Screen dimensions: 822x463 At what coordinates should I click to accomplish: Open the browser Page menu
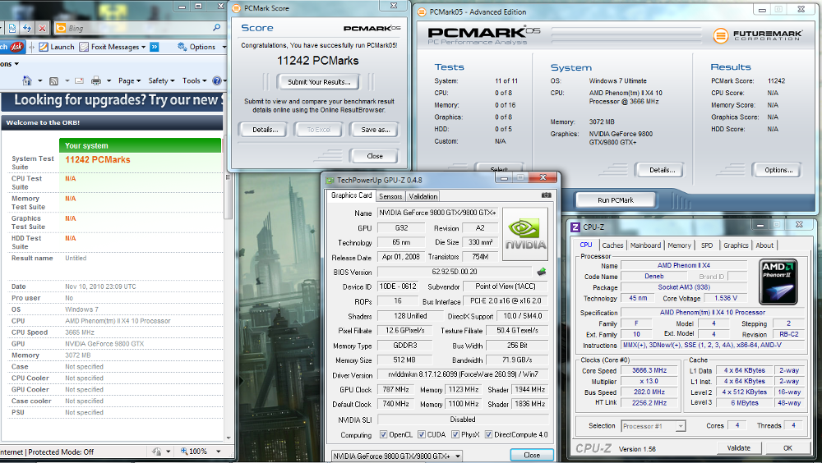[x=129, y=80]
